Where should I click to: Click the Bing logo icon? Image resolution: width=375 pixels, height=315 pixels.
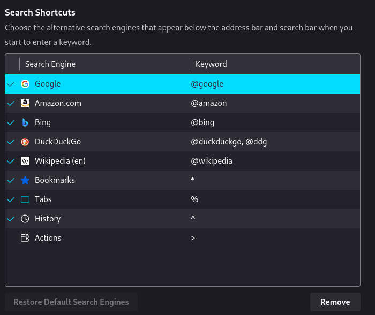click(x=25, y=122)
